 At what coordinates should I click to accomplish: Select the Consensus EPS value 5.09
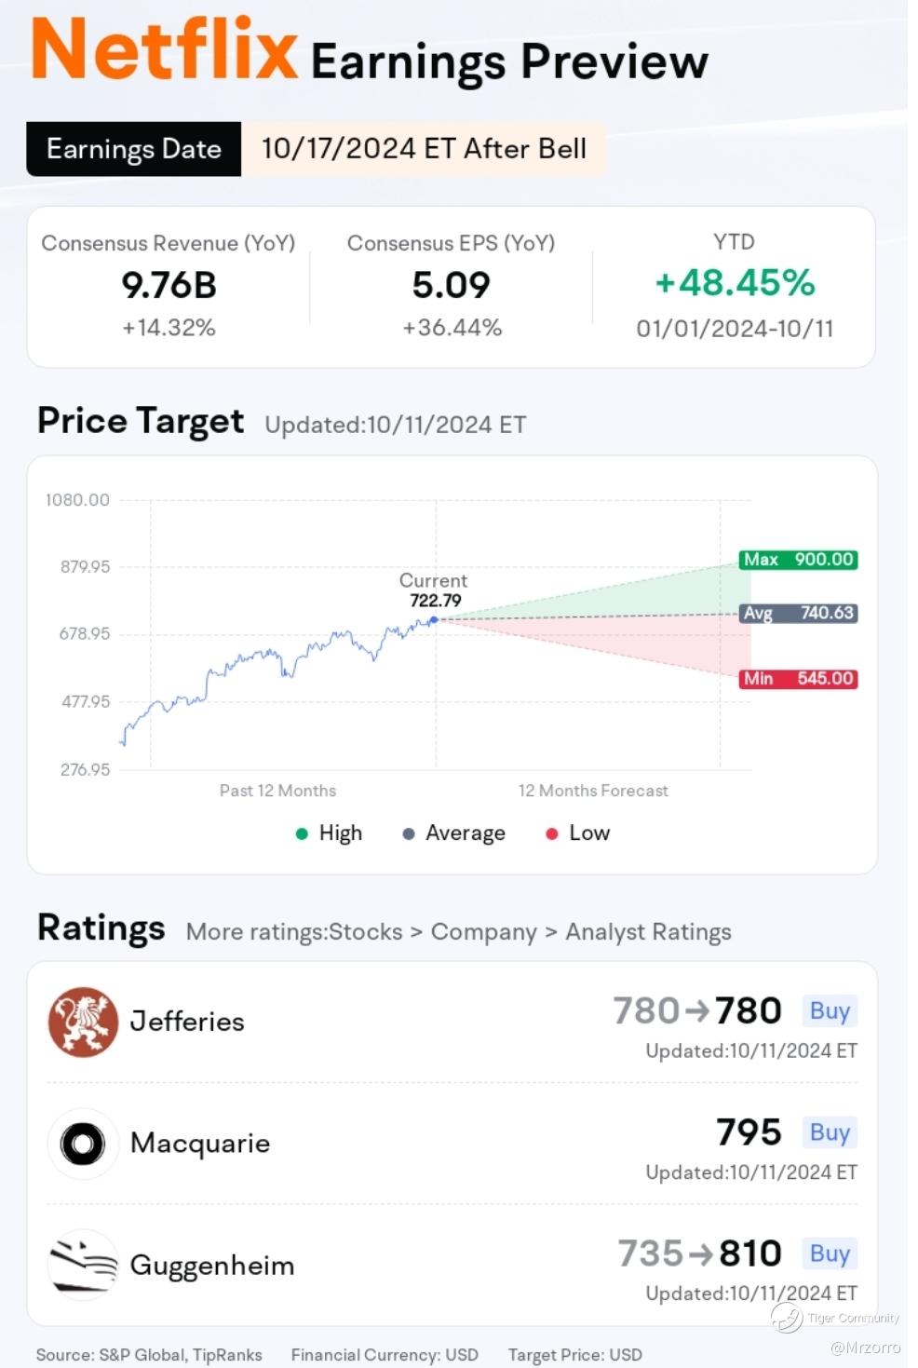pos(451,285)
